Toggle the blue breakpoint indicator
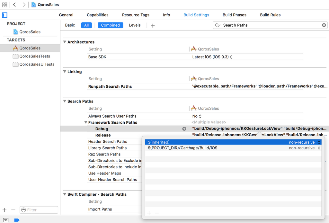329x223 pixels. 17,220
